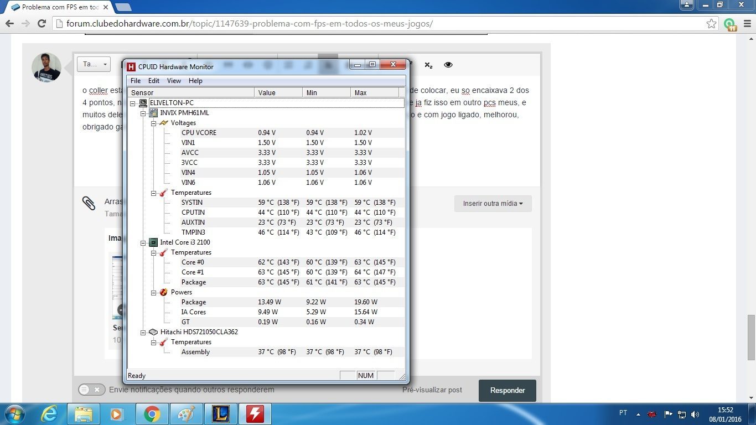
Task: Toggle the editor preview eye icon
Action: pyautogui.click(x=448, y=65)
